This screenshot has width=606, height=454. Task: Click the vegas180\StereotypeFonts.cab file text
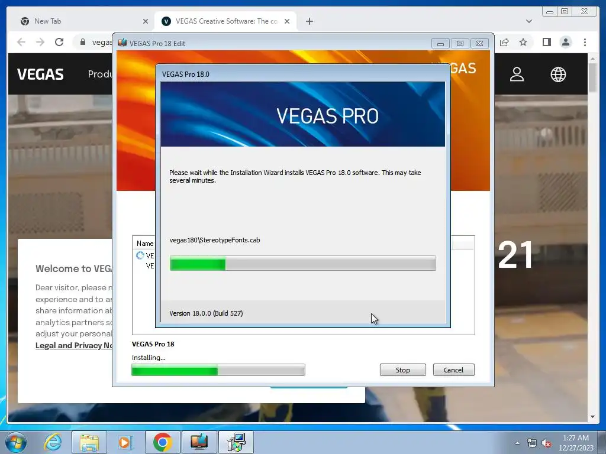214,240
